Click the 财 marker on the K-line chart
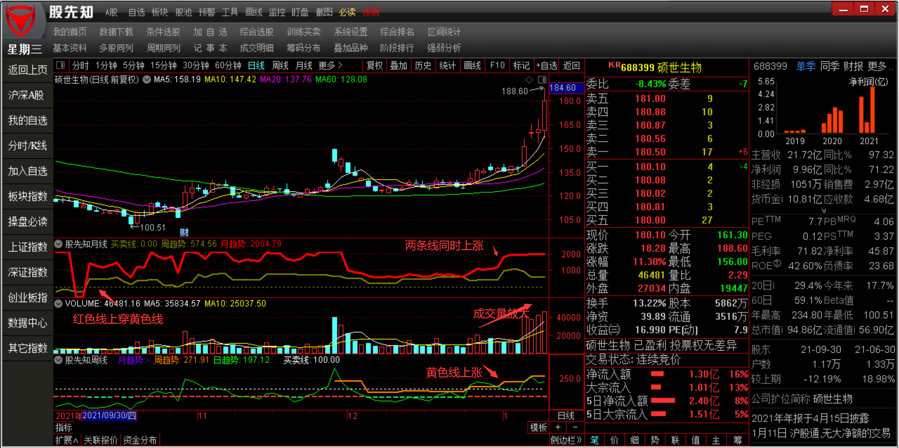The height and width of the screenshot is (448, 899). 184,232
